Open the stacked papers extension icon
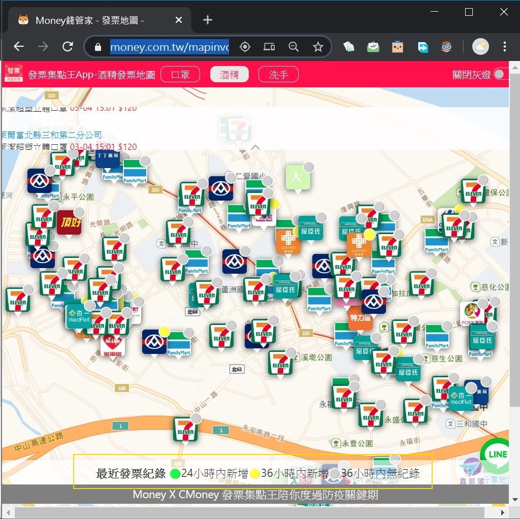 348,47
